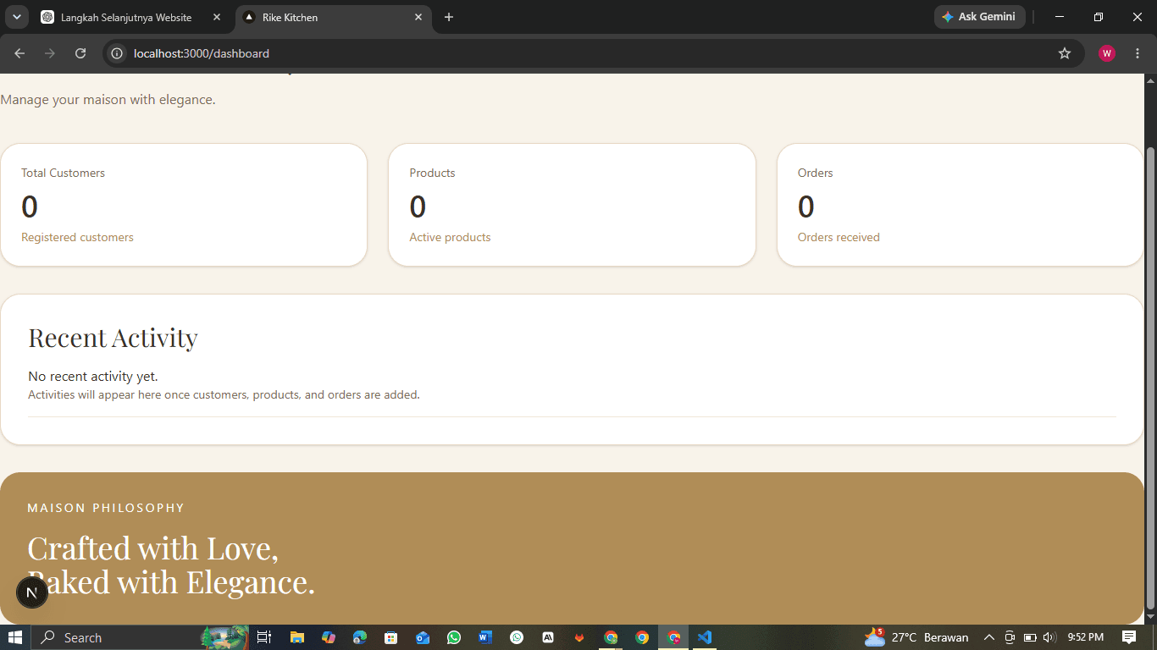
Task: View site information for localhost
Action: pyautogui.click(x=118, y=53)
